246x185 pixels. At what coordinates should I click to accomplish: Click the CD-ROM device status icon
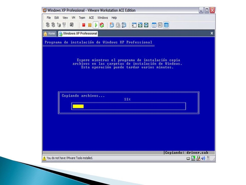pyautogui.click(x=193, y=158)
